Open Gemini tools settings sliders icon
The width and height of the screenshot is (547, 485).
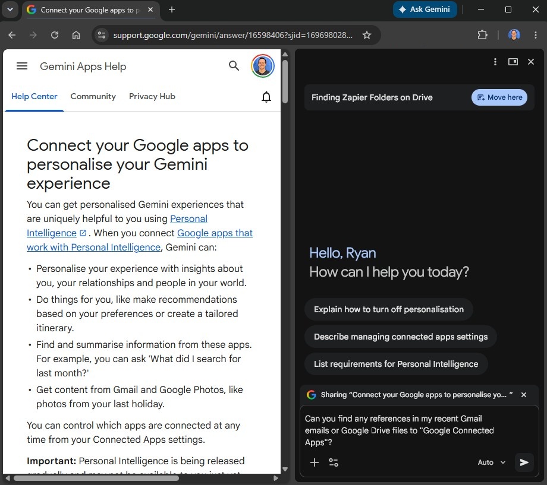(x=334, y=462)
